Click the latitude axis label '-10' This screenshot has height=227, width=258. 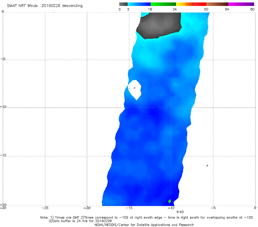coord(3,107)
